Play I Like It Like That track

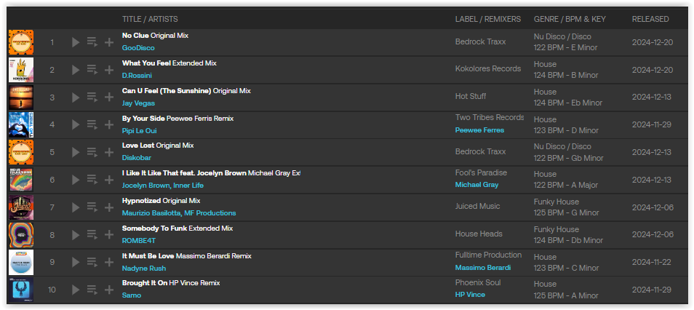click(x=76, y=180)
